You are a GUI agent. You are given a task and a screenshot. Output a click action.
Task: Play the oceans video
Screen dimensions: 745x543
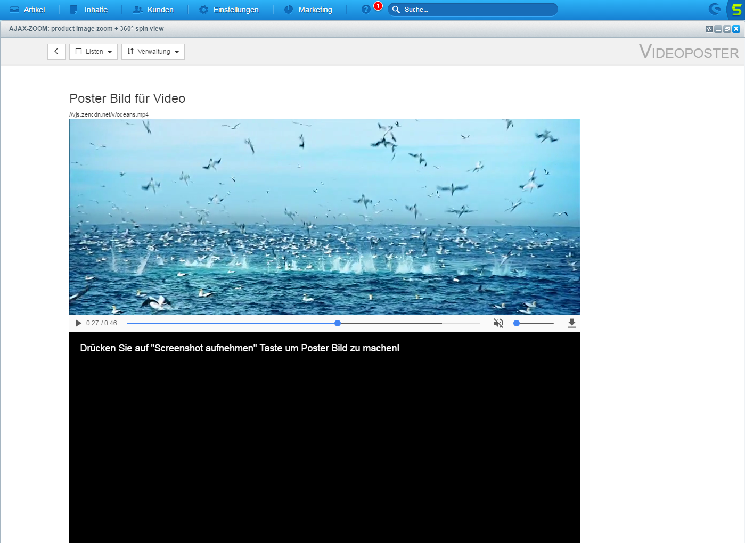click(x=78, y=323)
